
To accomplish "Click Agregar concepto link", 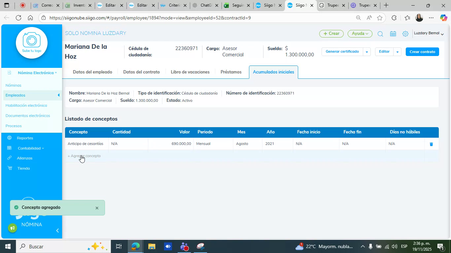I will pos(84,156).
